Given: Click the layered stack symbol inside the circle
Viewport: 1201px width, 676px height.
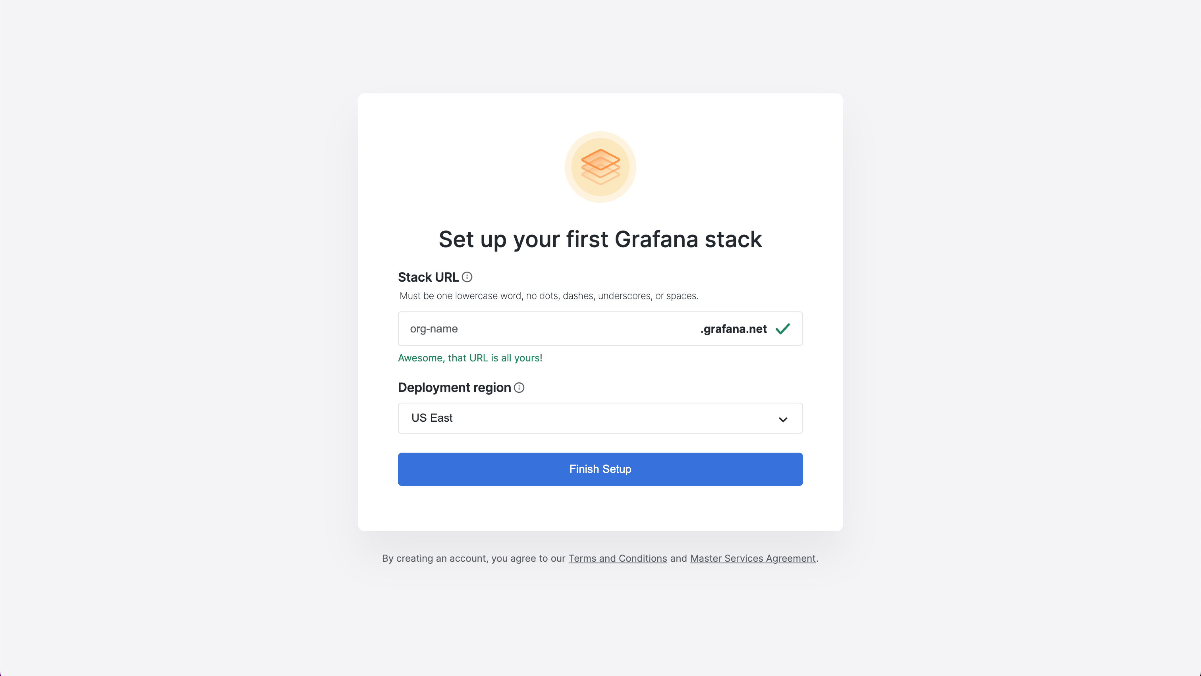Looking at the screenshot, I should (x=600, y=167).
